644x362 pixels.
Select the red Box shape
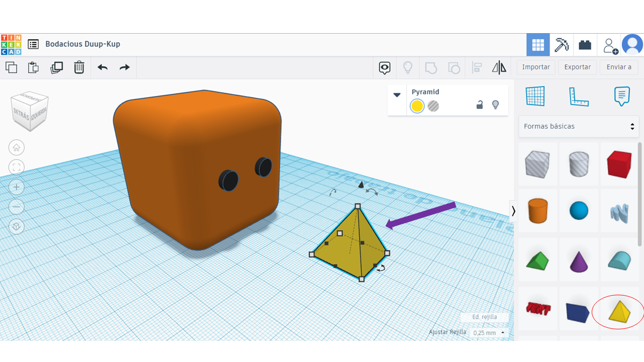[x=619, y=164]
